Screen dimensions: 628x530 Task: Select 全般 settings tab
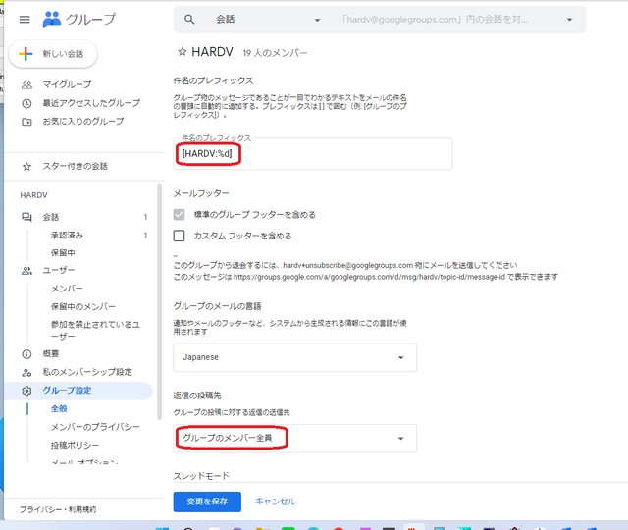[59, 409]
